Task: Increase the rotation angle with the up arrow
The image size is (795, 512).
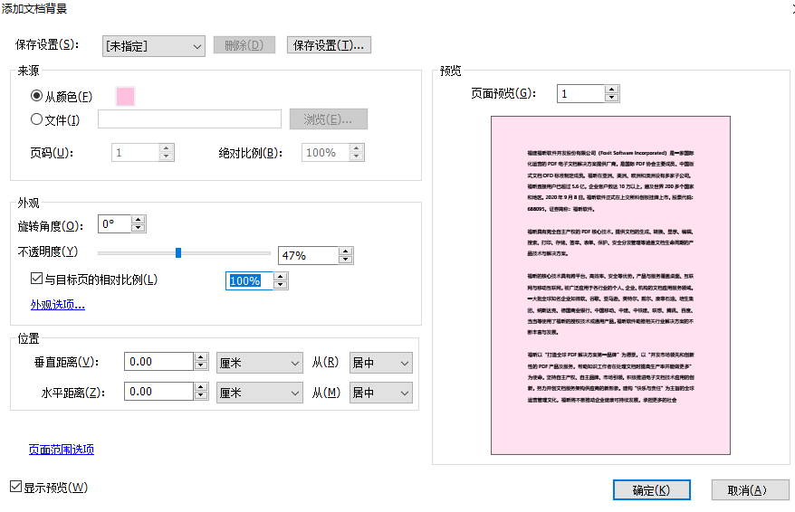Action: tap(139, 220)
